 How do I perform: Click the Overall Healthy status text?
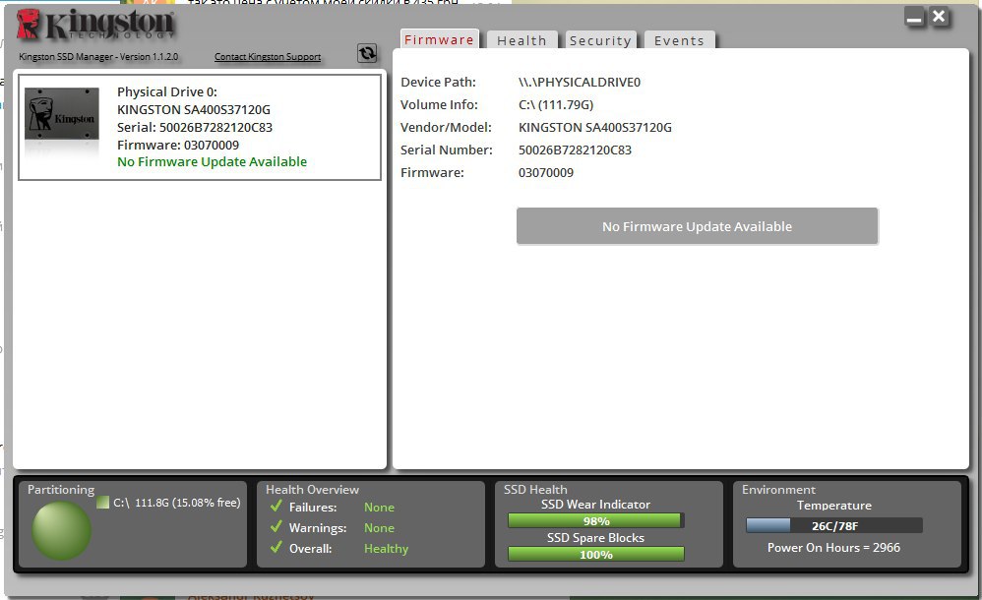pos(386,549)
